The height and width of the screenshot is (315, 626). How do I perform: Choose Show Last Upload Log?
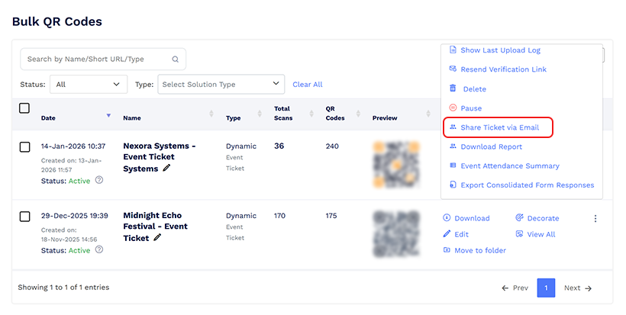click(495, 50)
